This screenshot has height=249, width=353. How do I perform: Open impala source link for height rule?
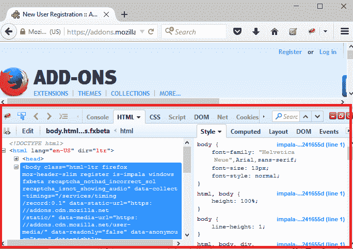pyautogui.click(x=311, y=193)
